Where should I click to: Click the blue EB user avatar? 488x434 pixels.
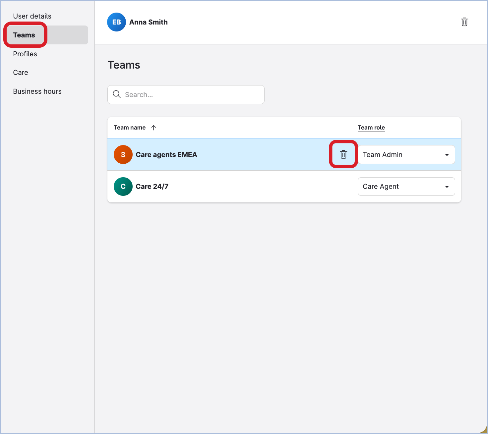click(116, 22)
